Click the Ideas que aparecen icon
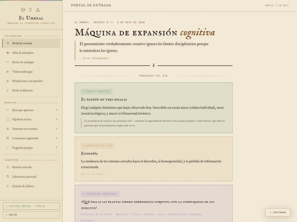Image resolution: width=297 pixels, height=222 pixels. point(8,110)
